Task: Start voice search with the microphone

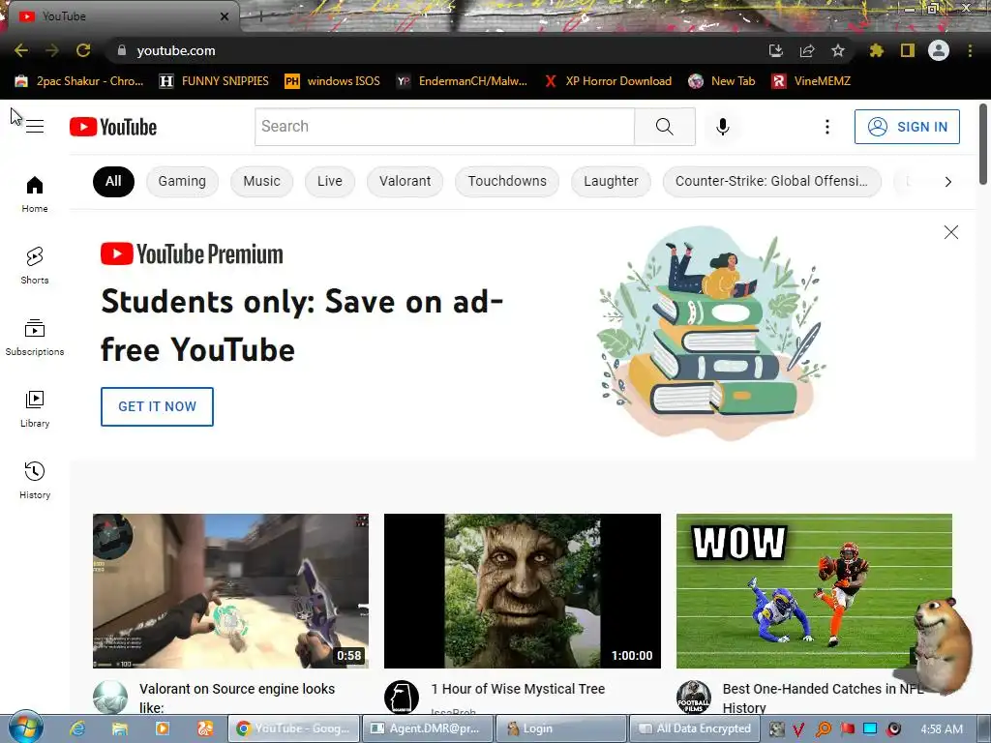Action: pos(722,127)
